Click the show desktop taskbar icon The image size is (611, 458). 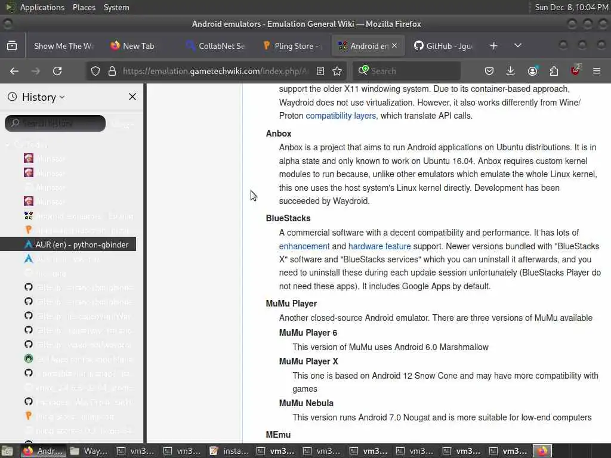pos(7,451)
